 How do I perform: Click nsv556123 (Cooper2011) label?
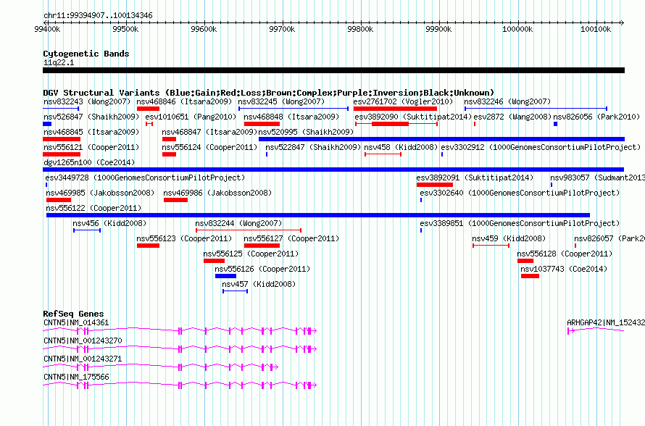pyautogui.click(x=184, y=238)
